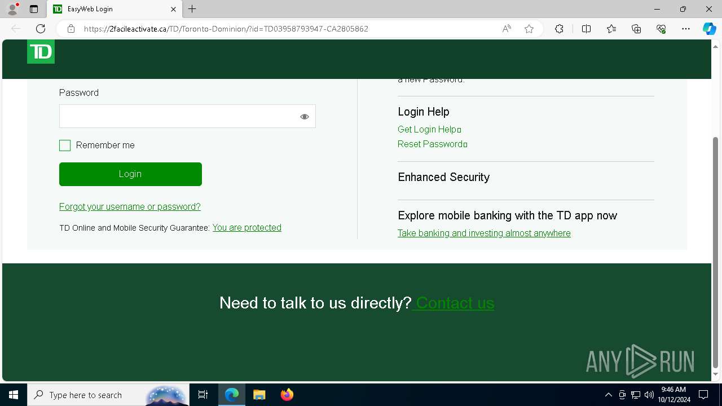This screenshot has height=406, width=722.
Task: Open Windows Start menu
Action: point(14,395)
